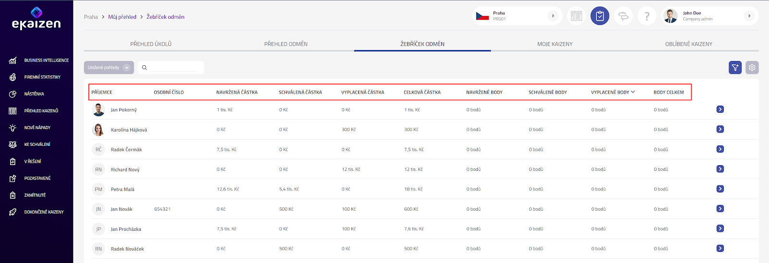This screenshot has height=263, width=769.
Task: Click Můj přehled breadcrumb link
Action: (x=122, y=17)
